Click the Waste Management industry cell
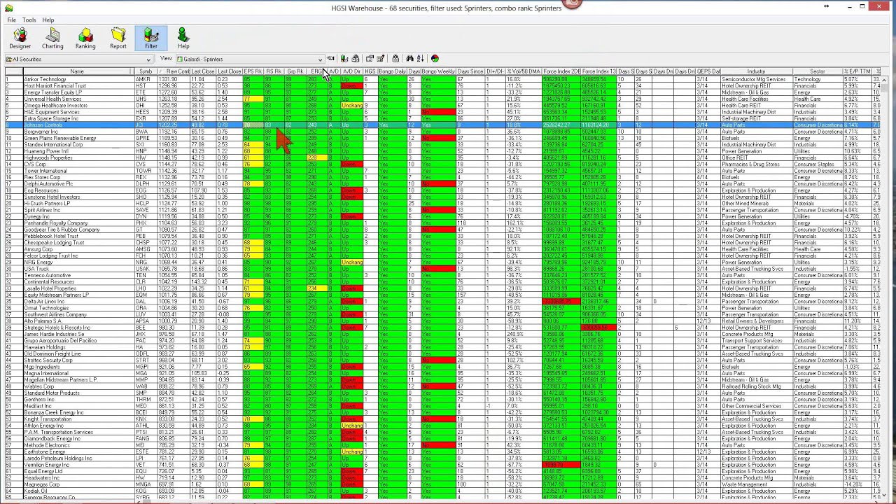Screen dimensions: 896x504 tap(756, 484)
